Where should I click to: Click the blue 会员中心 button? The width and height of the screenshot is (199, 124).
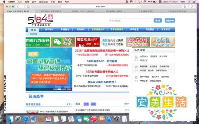point(170,21)
